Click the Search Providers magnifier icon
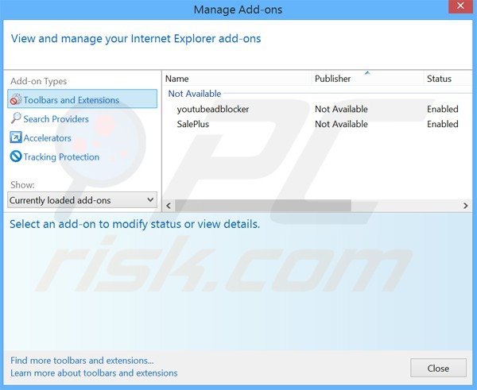477x390 pixels. (16, 119)
